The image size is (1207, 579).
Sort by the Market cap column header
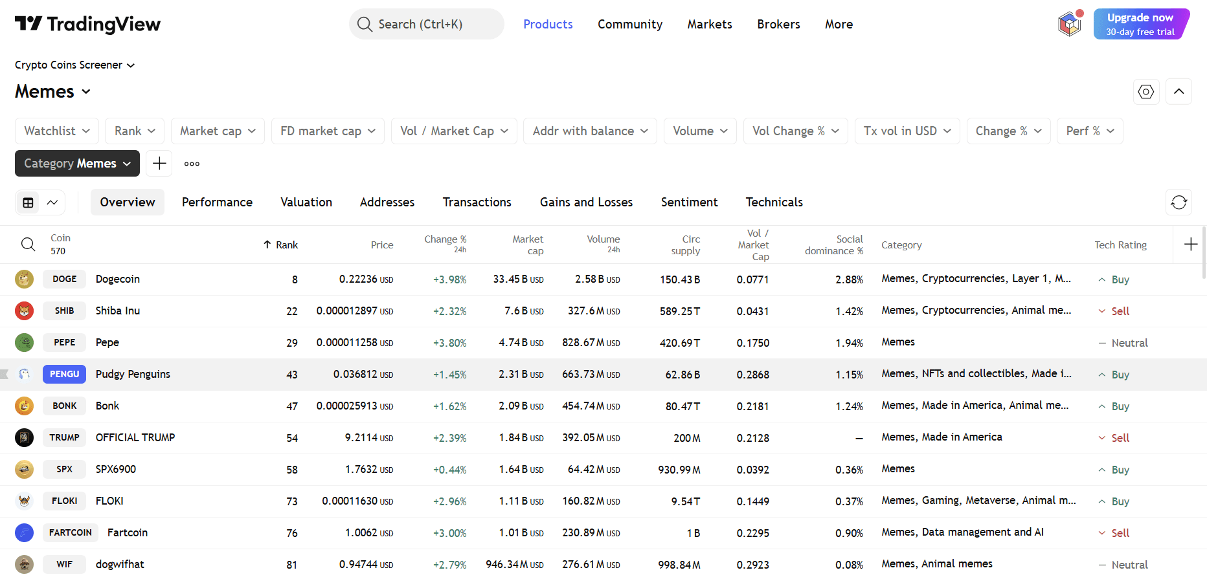[x=528, y=245]
